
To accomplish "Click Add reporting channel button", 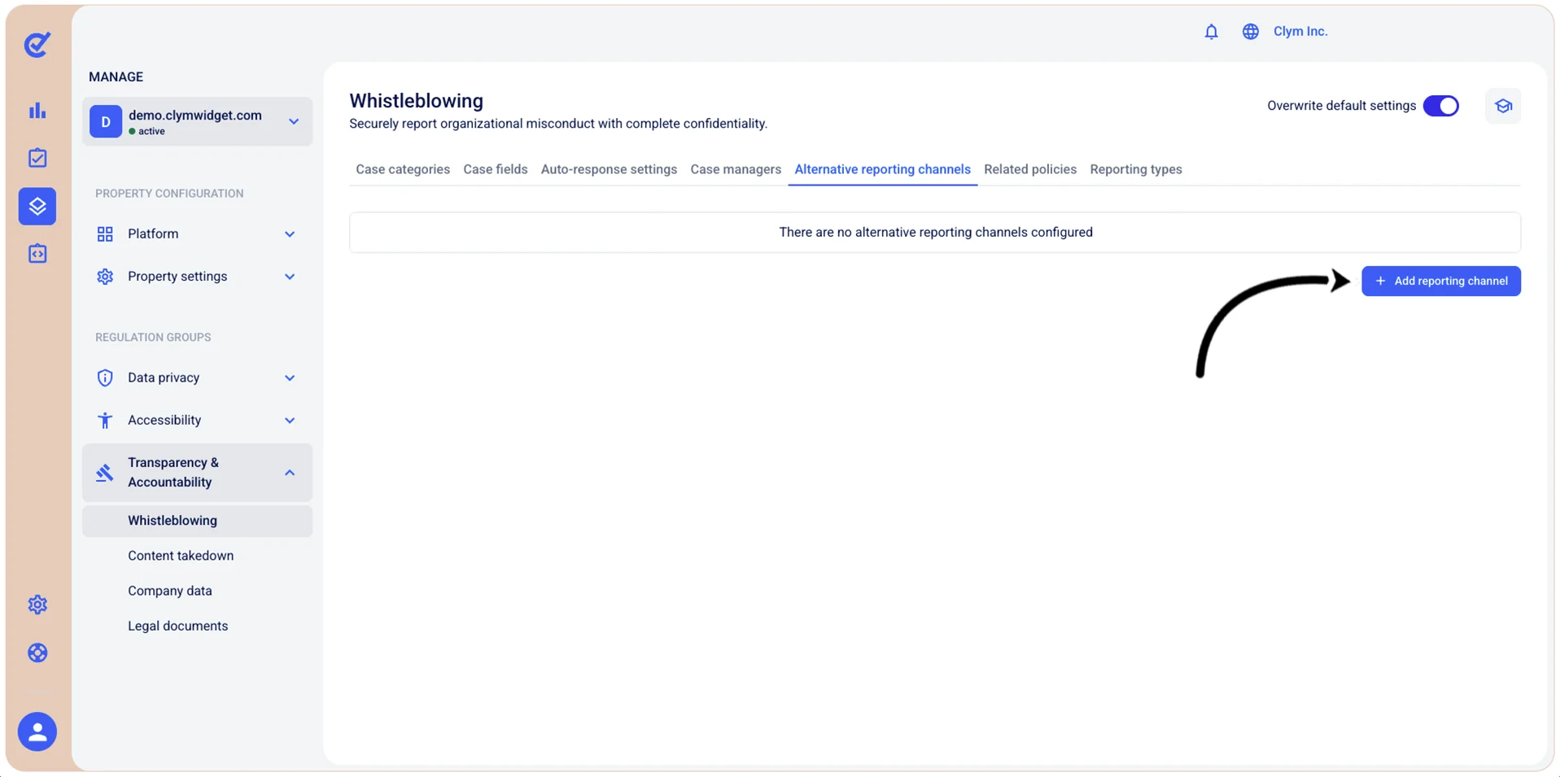I will (1440, 282).
